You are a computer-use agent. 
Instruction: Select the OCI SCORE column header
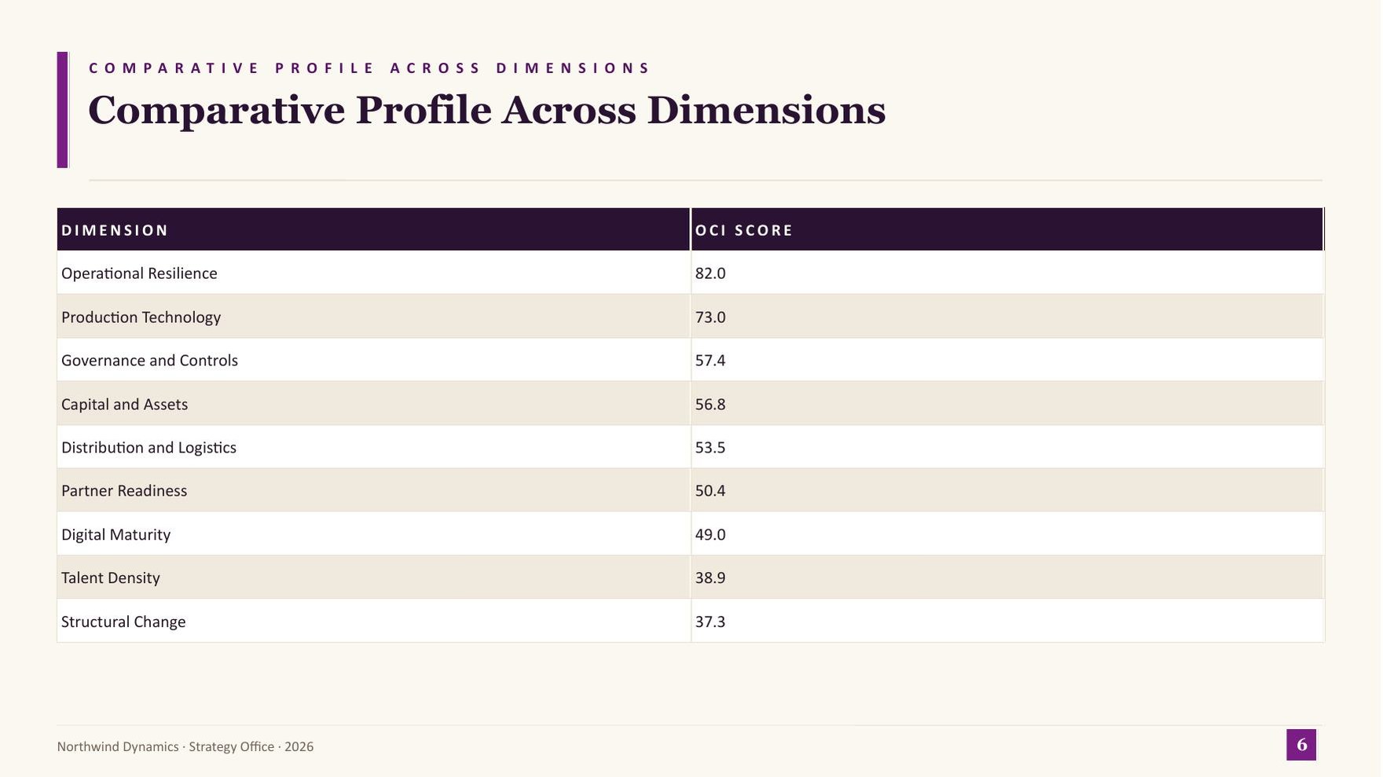tap(1007, 229)
